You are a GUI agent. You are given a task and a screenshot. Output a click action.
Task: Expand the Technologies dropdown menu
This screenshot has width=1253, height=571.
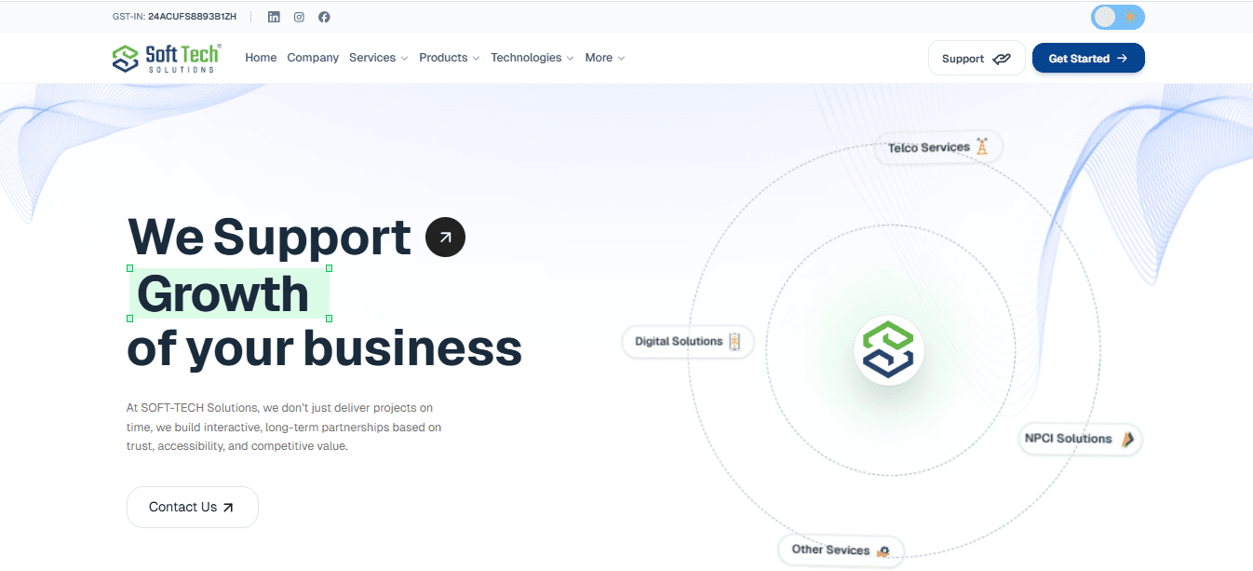click(x=532, y=58)
